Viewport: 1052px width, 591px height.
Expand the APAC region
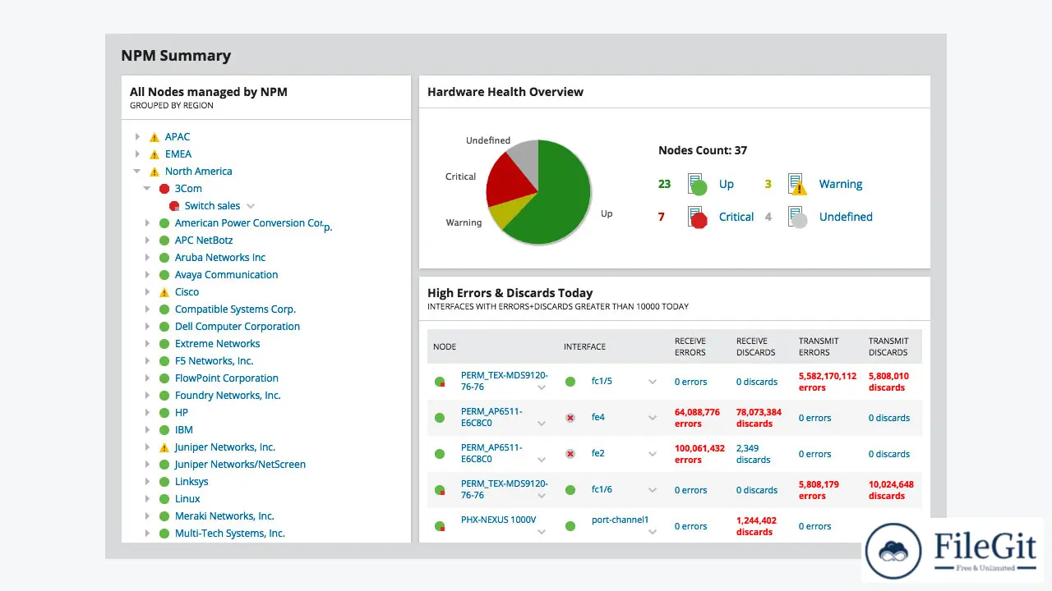tap(137, 137)
